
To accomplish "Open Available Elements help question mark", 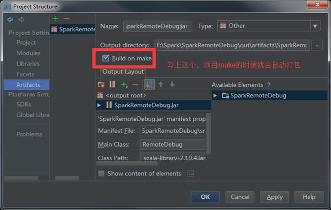I will [x=269, y=85].
